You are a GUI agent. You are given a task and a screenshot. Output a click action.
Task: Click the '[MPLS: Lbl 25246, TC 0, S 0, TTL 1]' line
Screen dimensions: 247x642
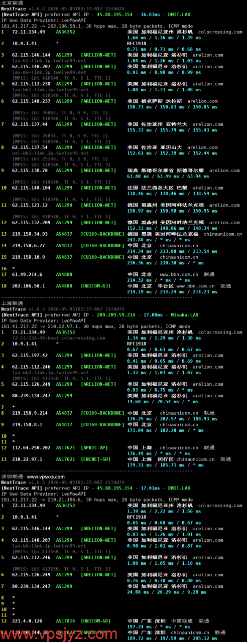point(60,158)
